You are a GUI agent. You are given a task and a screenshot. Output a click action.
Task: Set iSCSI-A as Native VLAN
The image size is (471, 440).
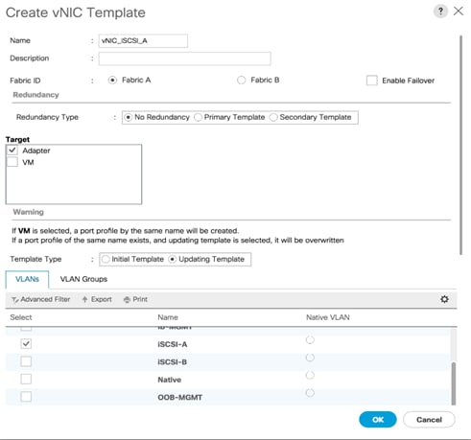(310, 340)
